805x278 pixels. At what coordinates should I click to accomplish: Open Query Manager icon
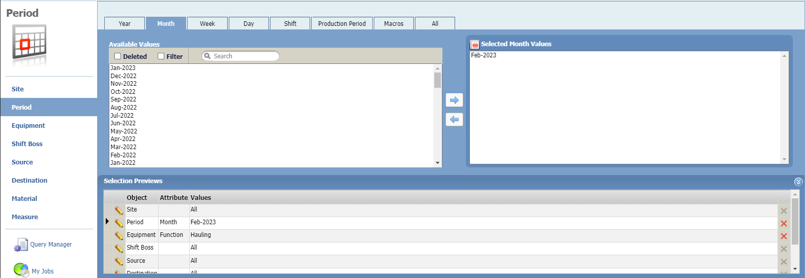(21, 245)
